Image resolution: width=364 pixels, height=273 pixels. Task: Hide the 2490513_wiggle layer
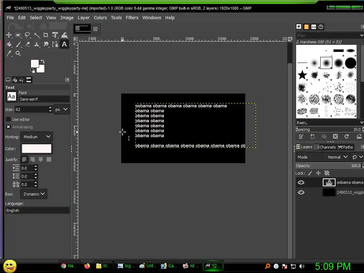point(301,192)
